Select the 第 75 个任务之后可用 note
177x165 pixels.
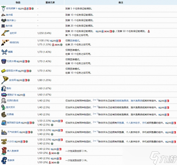point(77,35)
